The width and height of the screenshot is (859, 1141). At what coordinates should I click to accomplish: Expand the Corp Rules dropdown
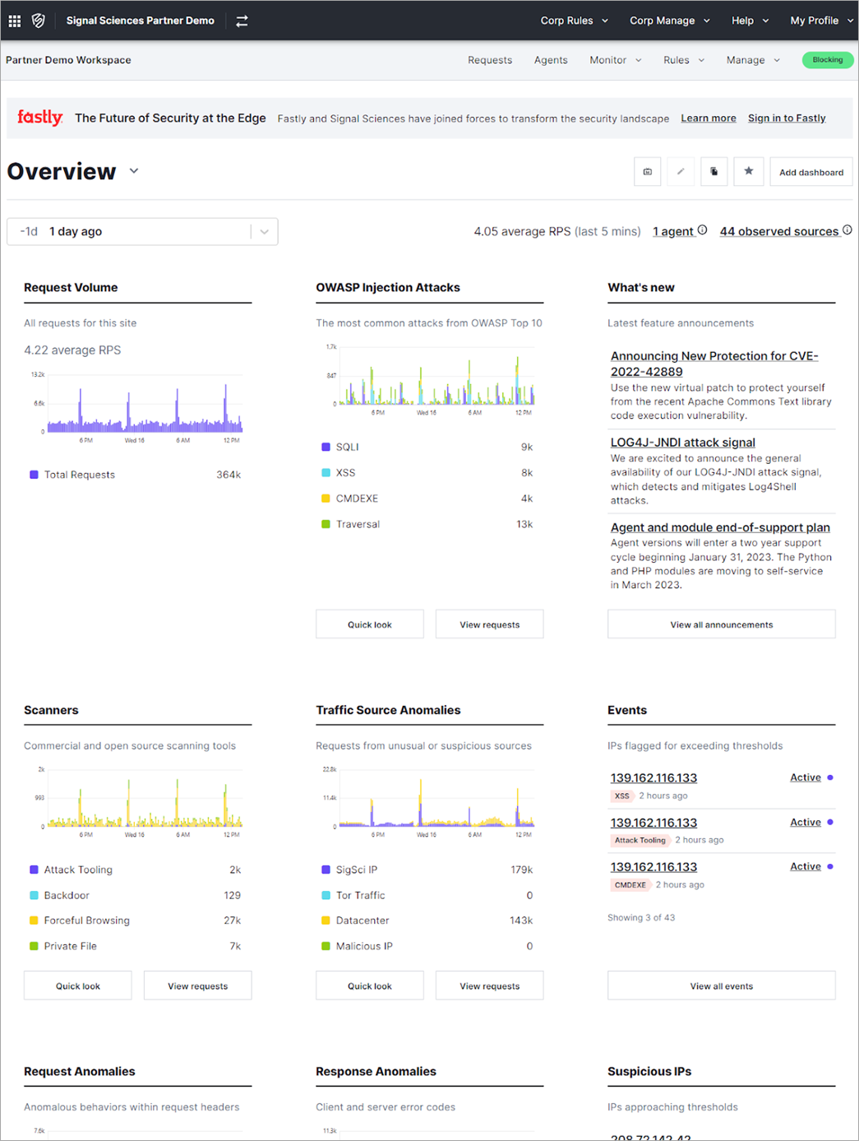click(x=575, y=21)
